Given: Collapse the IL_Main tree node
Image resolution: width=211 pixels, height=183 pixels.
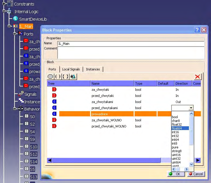Looking at the screenshot, I should click(9, 26).
